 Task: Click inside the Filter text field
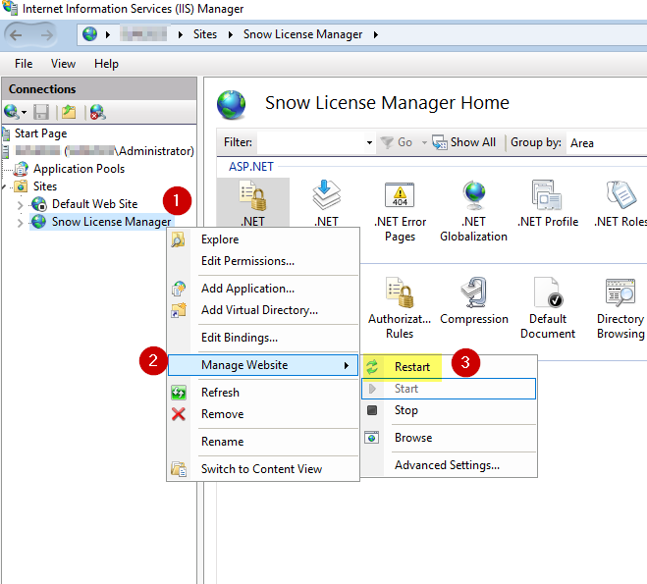pyautogui.click(x=310, y=142)
